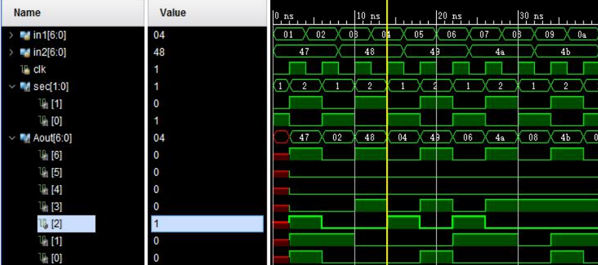Select bit [1] under sec[1:0]
598x265 pixels.
pos(57,104)
